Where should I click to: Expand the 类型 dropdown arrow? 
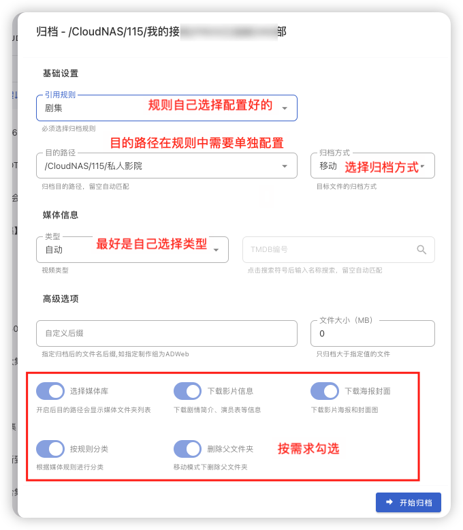(216, 250)
